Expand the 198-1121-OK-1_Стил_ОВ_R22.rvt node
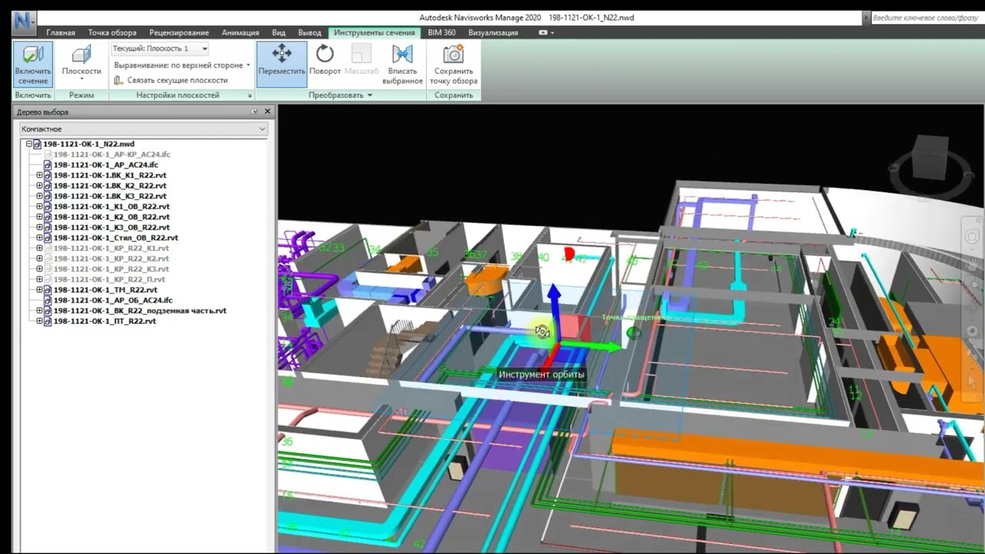This screenshot has height=554, width=985. [39, 238]
